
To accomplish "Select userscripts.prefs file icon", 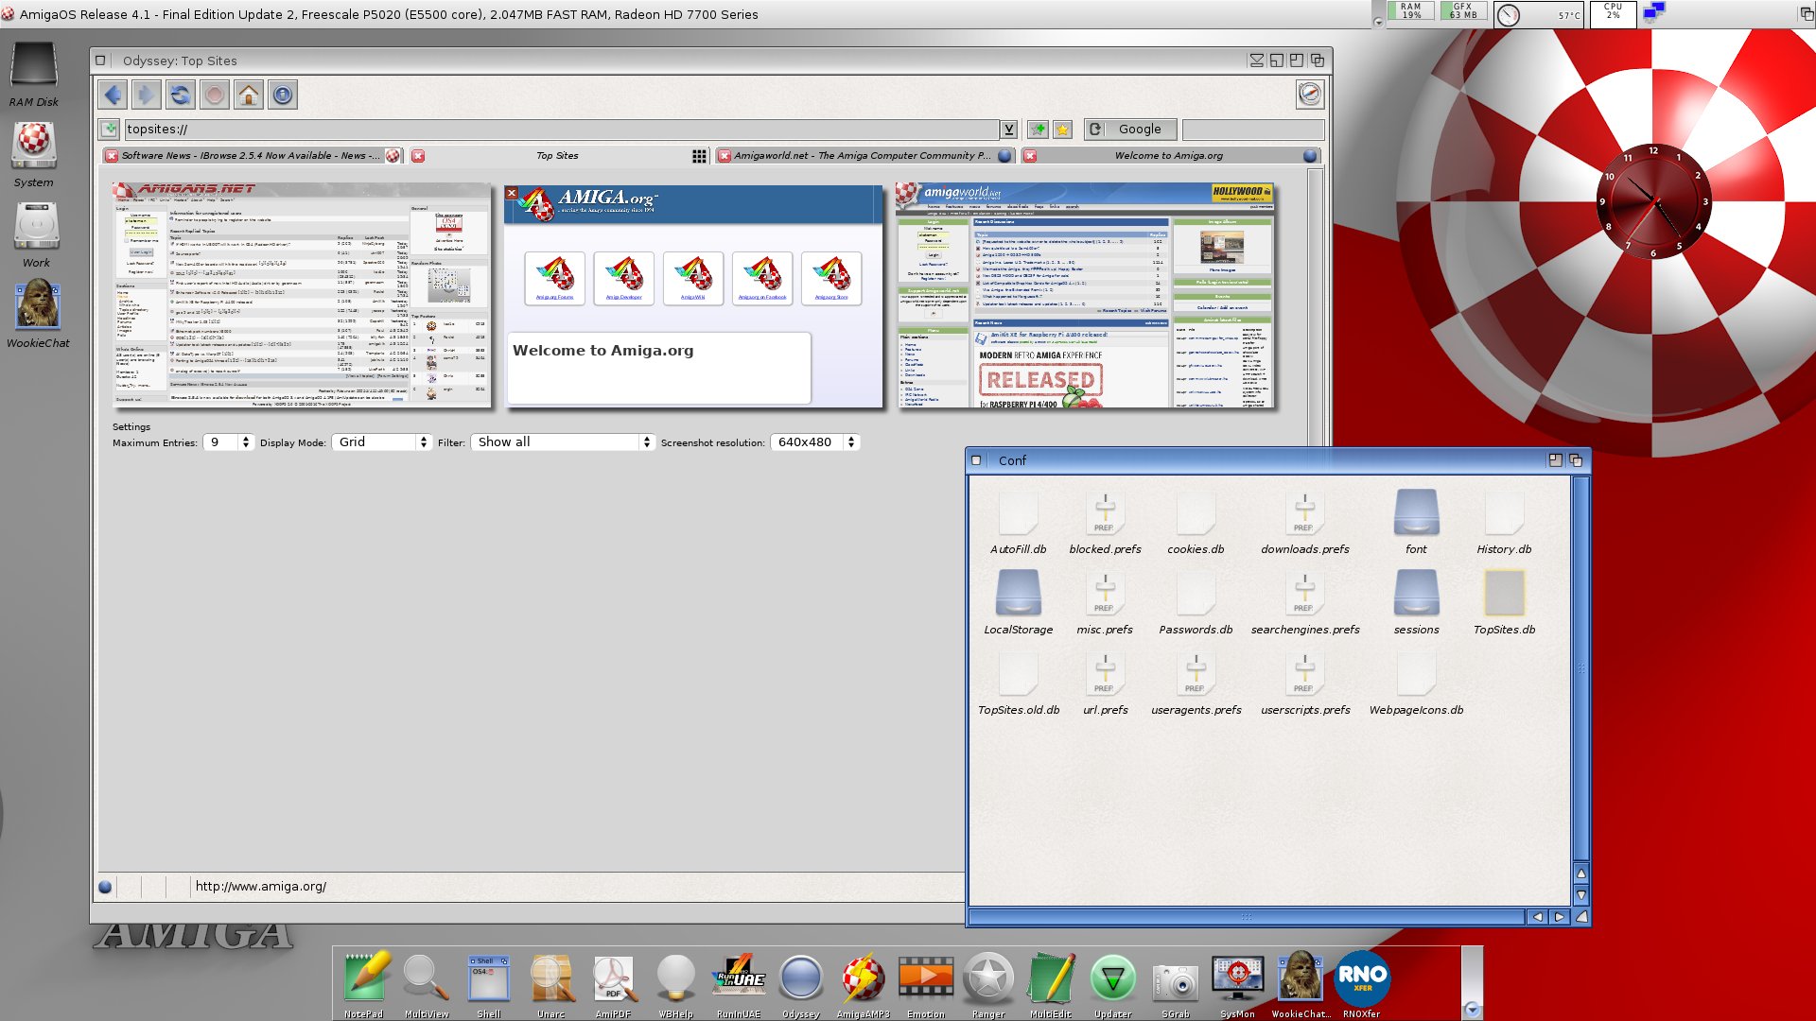I will tap(1304, 684).
